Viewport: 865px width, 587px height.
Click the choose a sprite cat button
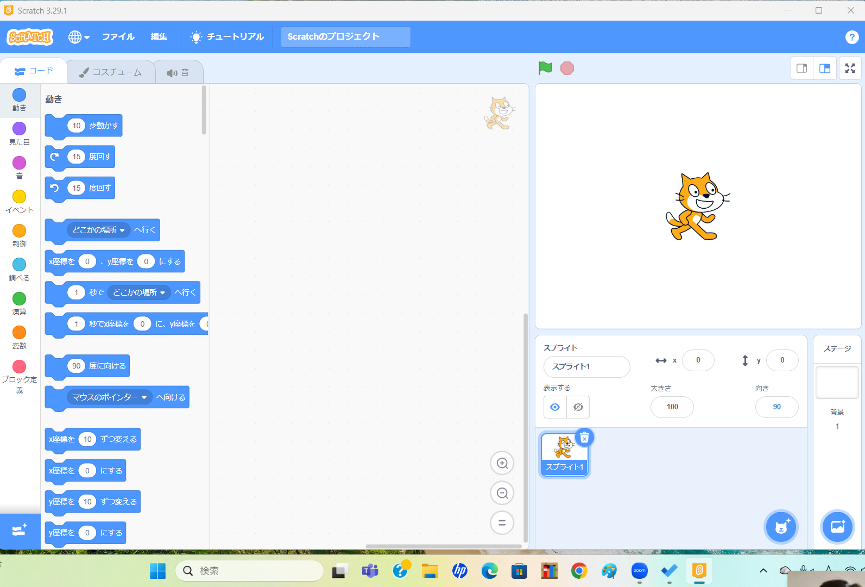click(781, 527)
